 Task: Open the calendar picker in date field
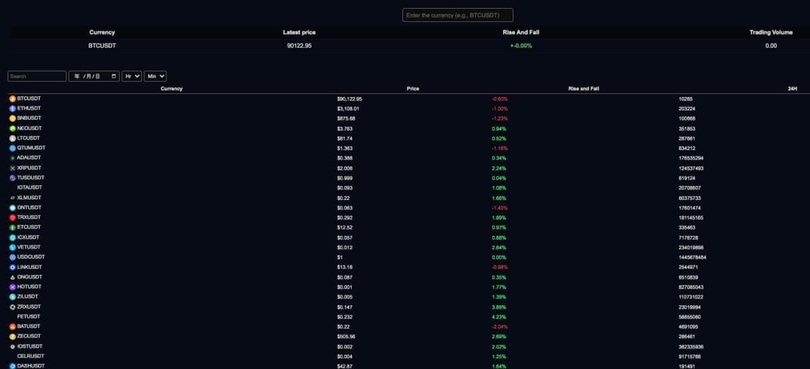115,77
